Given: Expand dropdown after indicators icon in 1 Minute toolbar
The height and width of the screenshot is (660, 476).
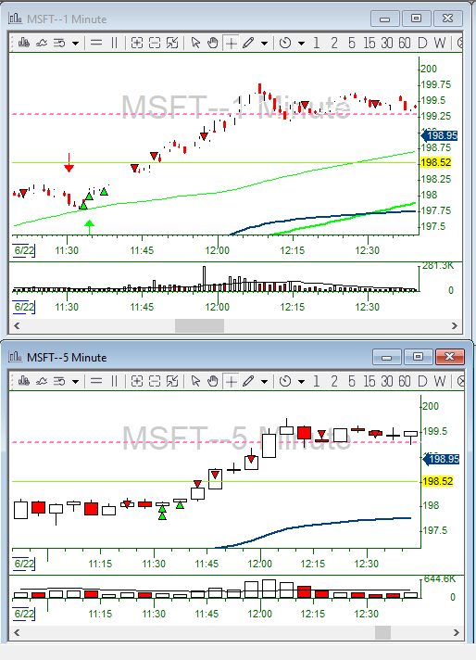Looking at the screenshot, I should (75, 43).
